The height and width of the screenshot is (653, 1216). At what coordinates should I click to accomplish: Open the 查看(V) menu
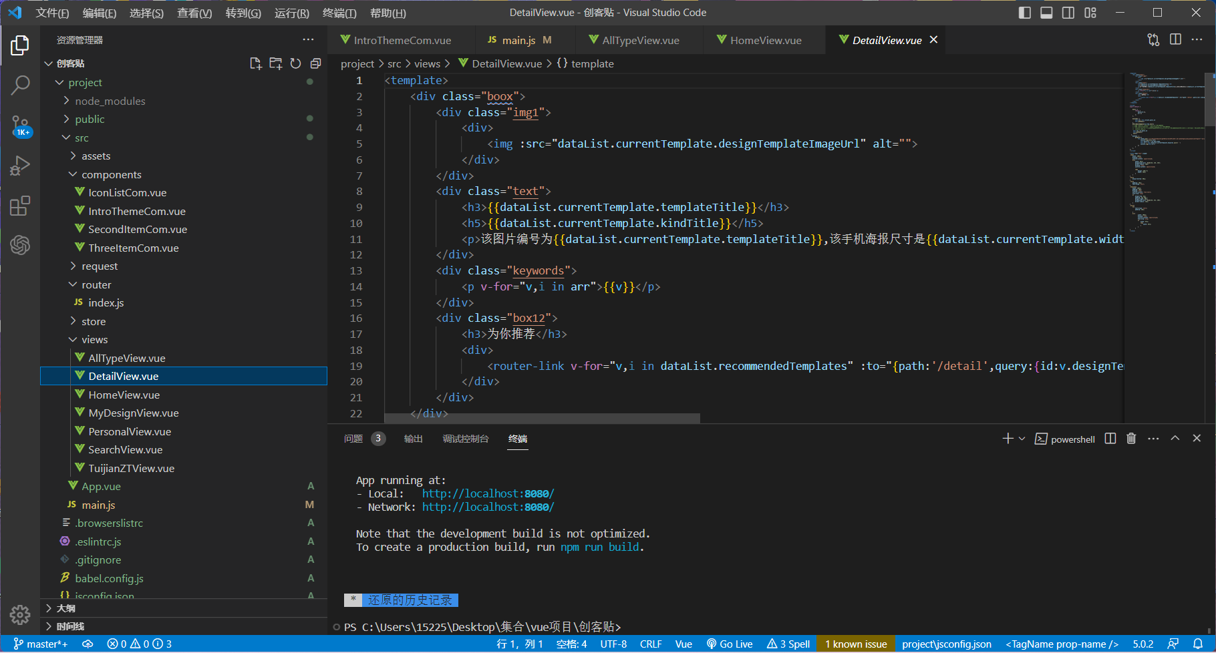click(194, 13)
